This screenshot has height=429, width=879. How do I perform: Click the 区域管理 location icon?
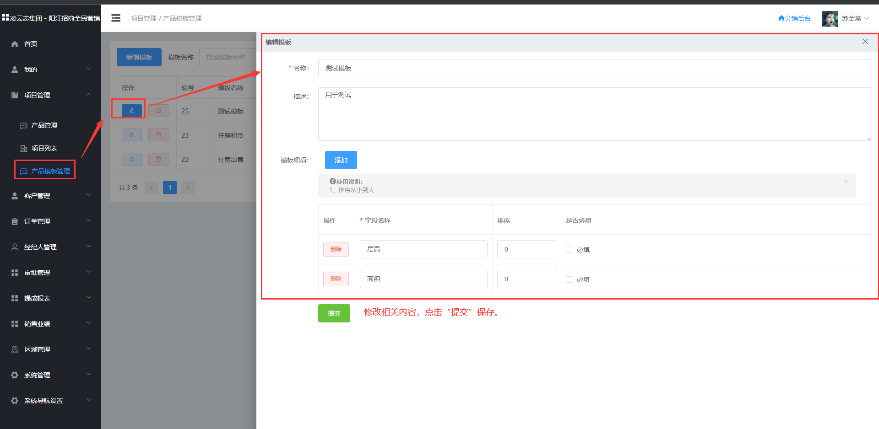tap(15, 349)
